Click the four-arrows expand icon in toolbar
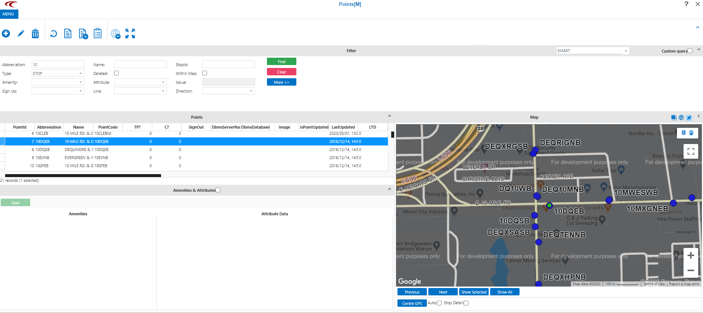The height and width of the screenshot is (313, 703). point(130,34)
